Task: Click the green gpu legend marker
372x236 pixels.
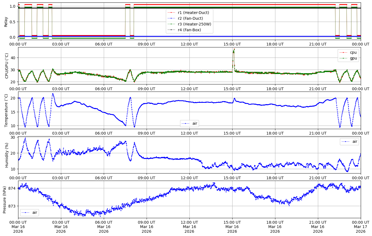Action: click(x=343, y=58)
